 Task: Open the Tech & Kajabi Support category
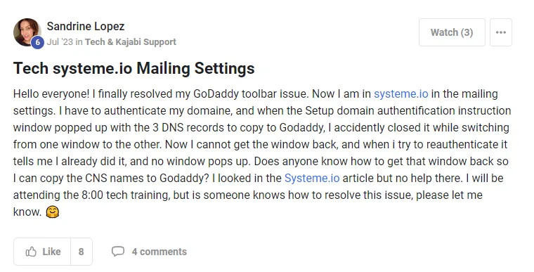[131, 42]
